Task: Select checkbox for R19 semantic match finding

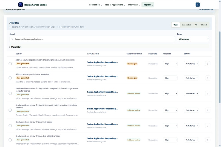Action: pyautogui.click(x=10, y=110)
